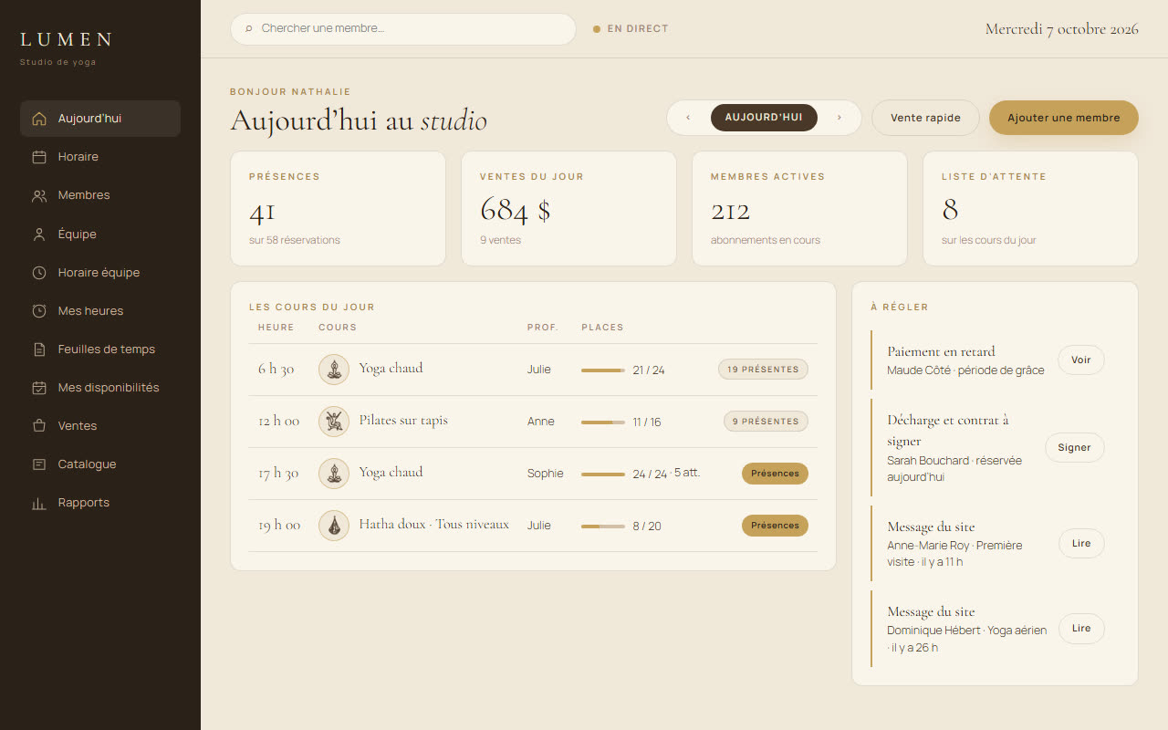Click the Pilates sur tapis class icon
This screenshot has height=730, width=1168.
click(334, 422)
